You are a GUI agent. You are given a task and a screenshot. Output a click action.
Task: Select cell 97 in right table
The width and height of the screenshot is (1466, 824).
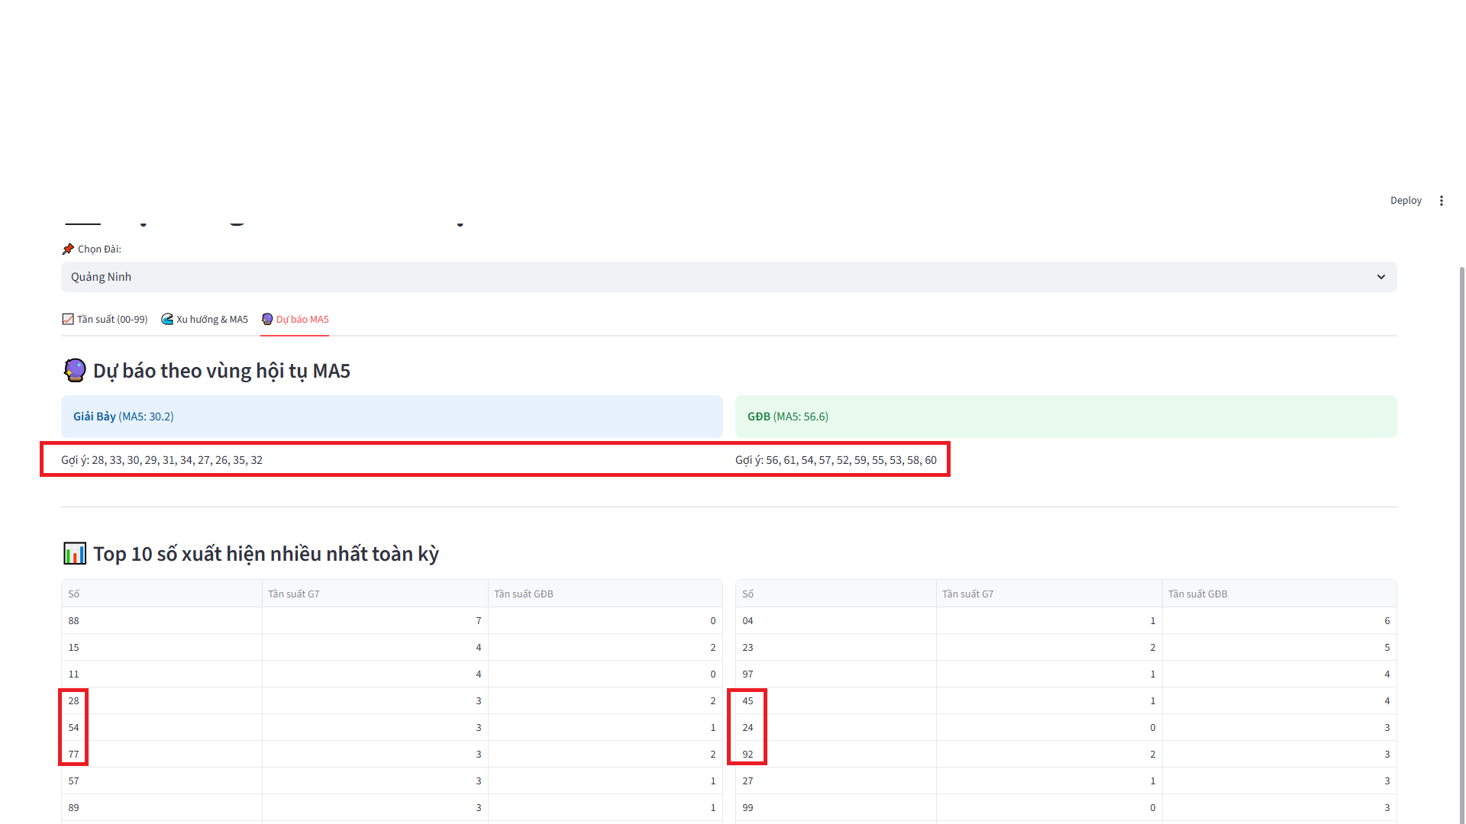836,674
